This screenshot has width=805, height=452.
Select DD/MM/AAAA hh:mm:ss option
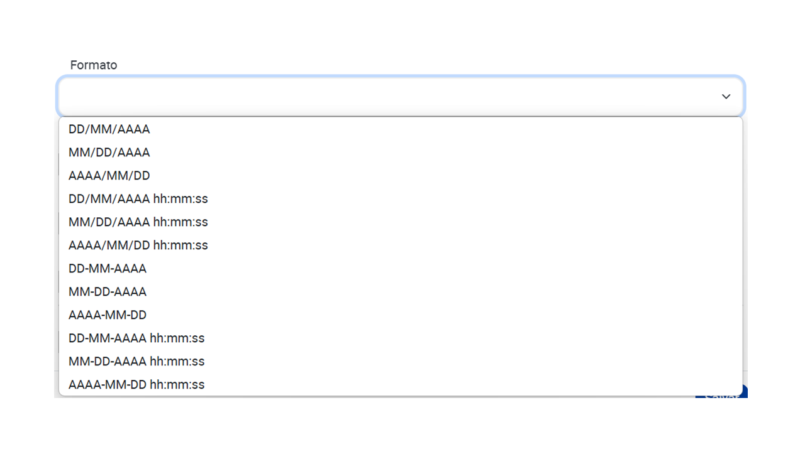point(401,199)
